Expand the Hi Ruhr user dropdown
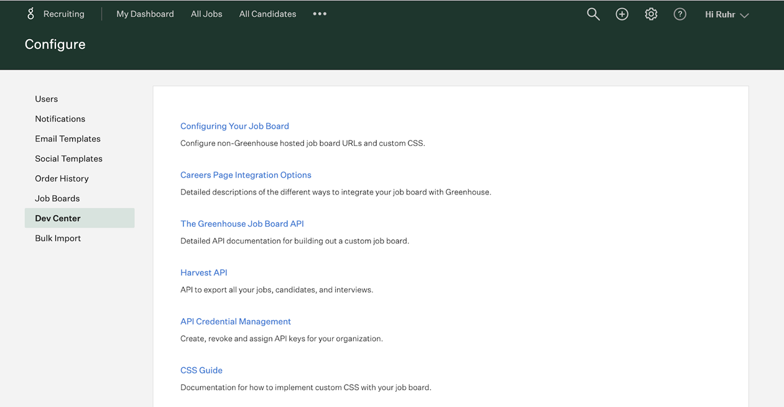784x407 pixels. [x=726, y=14]
